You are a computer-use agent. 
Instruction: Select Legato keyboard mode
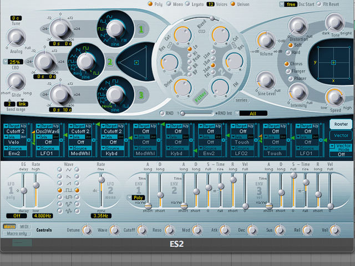pyautogui.click(x=187, y=4)
